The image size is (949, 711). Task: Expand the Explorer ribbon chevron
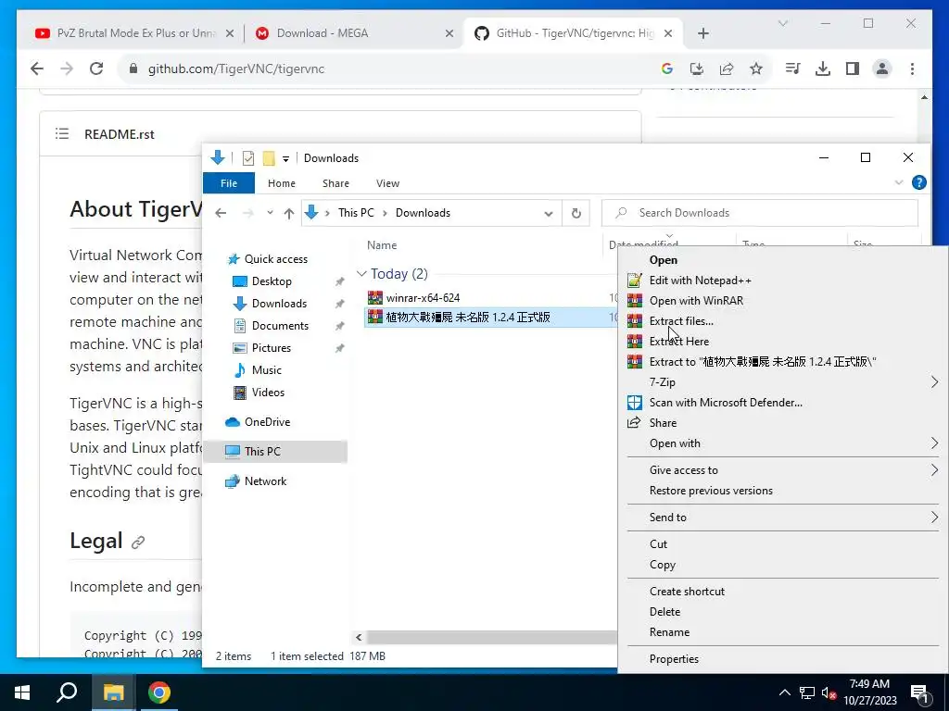(x=899, y=182)
